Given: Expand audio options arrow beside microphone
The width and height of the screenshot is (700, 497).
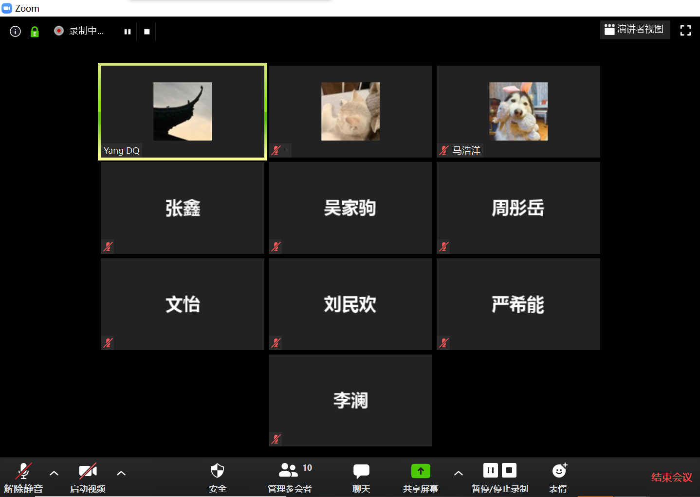Looking at the screenshot, I should (x=54, y=473).
